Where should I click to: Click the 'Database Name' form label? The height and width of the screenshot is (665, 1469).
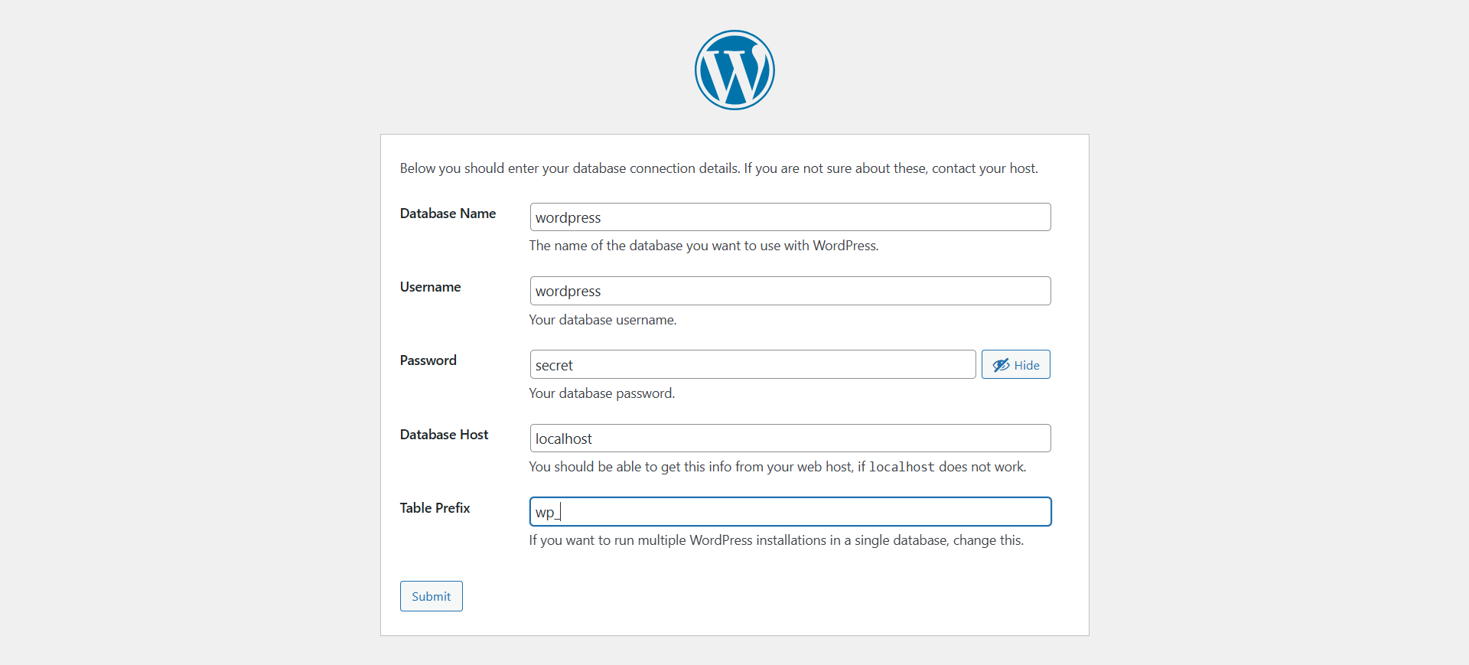[448, 214]
